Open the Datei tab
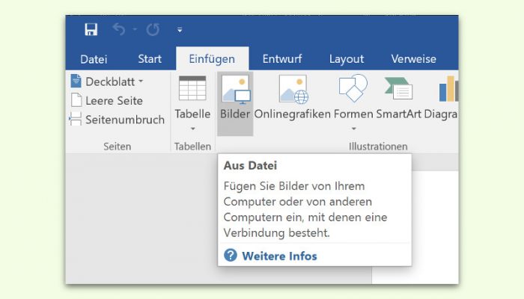524x299 pixels. [94, 59]
